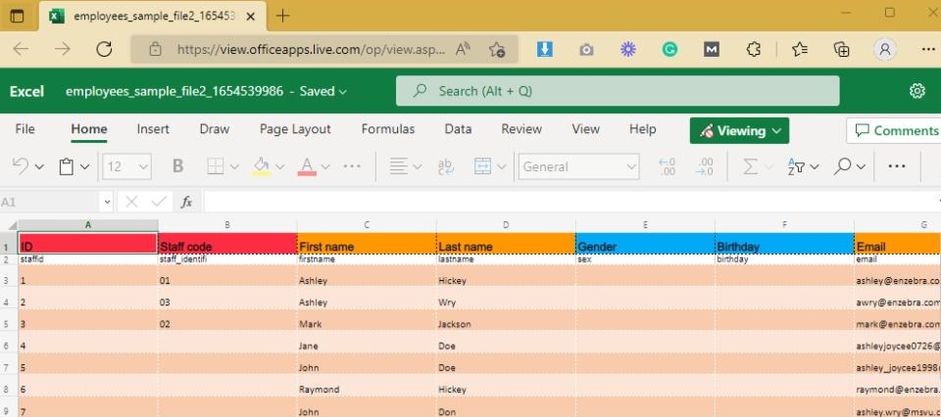This screenshot has width=941, height=417.
Task: Open the font size dropdown
Action: click(x=144, y=166)
